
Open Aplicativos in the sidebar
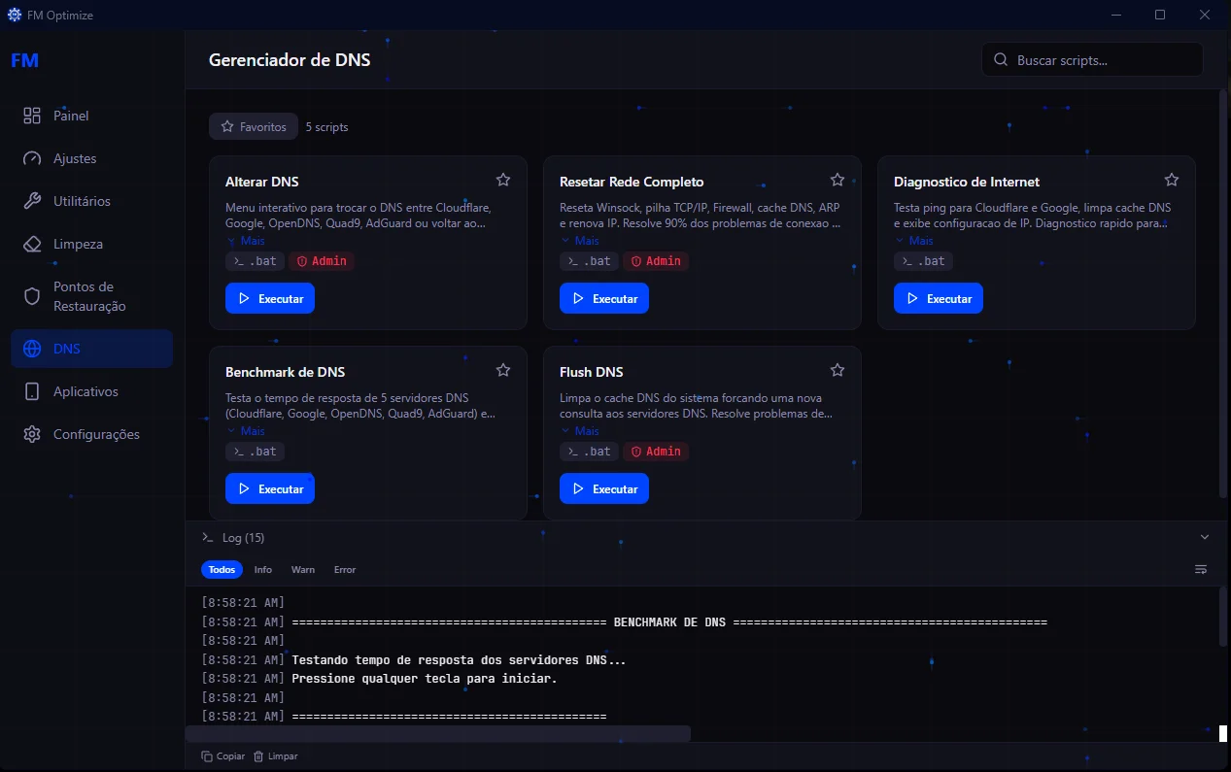(x=91, y=391)
